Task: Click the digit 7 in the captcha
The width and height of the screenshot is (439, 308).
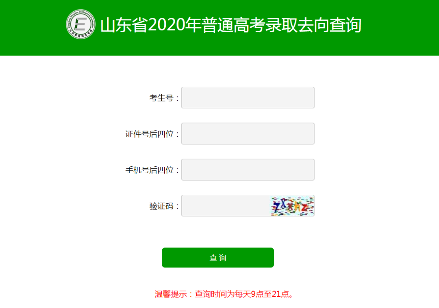Action: pos(276,207)
